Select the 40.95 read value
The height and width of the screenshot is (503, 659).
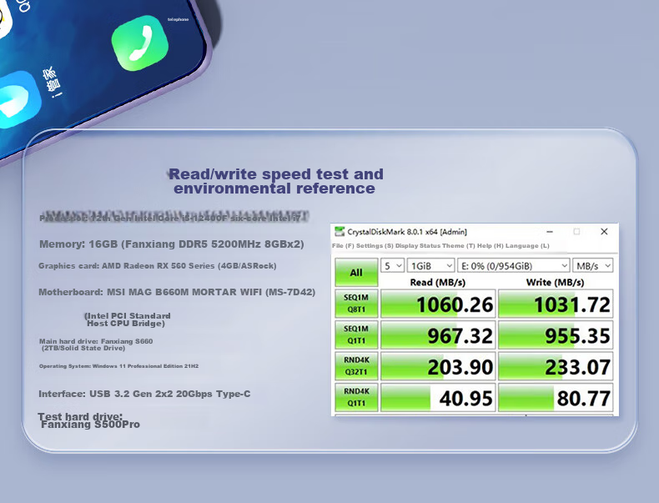[x=438, y=398]
